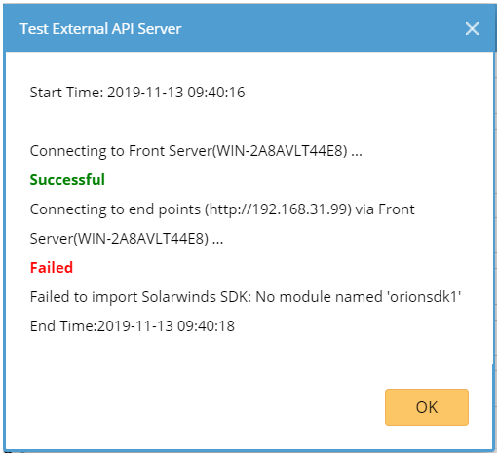Click the Connecting to end points text

tap(115, 209)
